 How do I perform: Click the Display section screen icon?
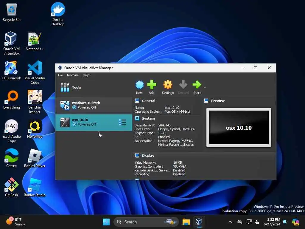137,156
